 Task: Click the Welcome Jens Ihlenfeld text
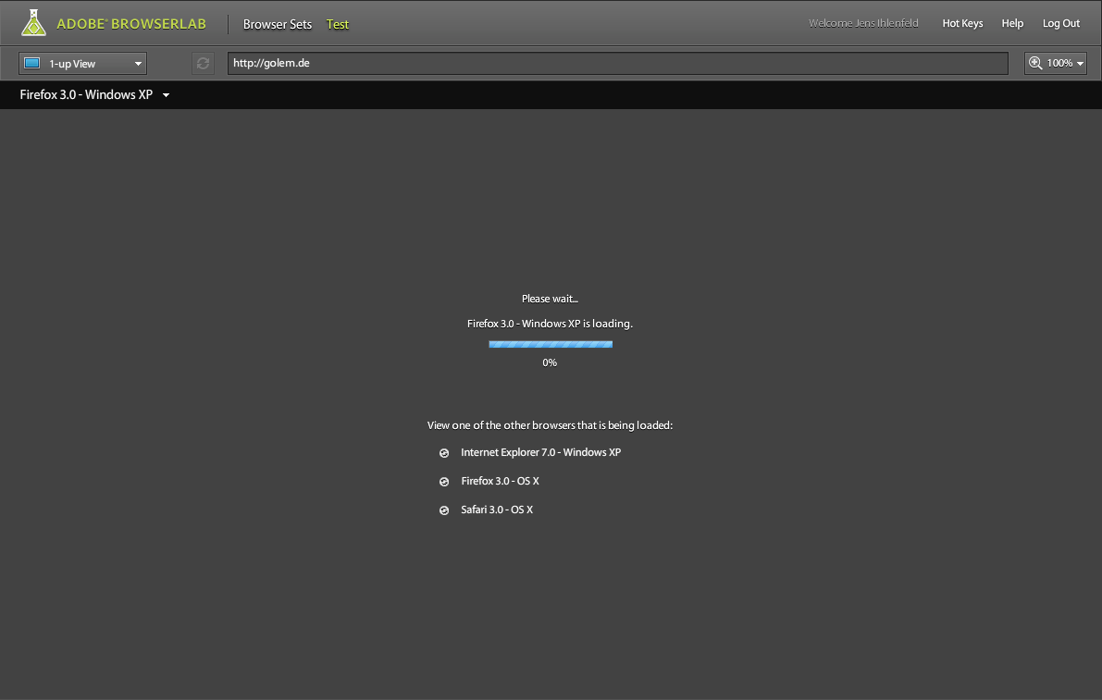pyautogui.click(x=863, y=23)
